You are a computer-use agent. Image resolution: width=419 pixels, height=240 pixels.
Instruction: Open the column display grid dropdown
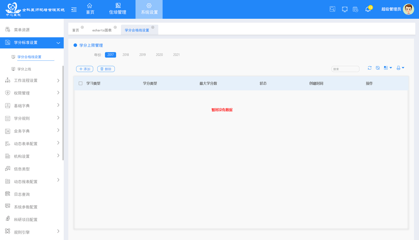coord(388,68)
